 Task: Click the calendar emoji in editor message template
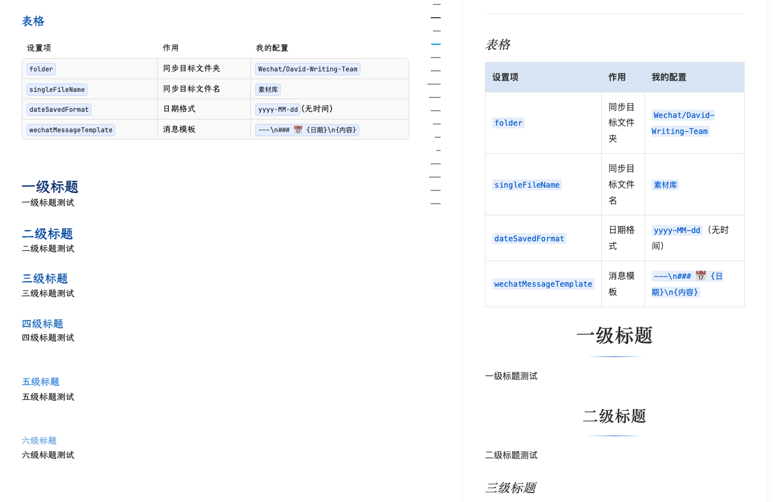tap(297, 130)
